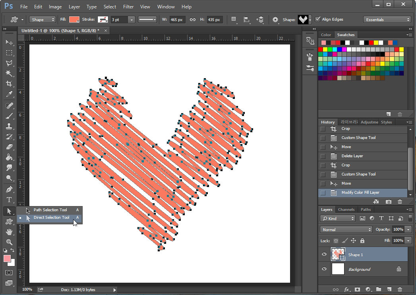Hide the Shape 1 layer
Viewport: 416px width, 295px height.
pyautogui.click(x=324, y=255)
